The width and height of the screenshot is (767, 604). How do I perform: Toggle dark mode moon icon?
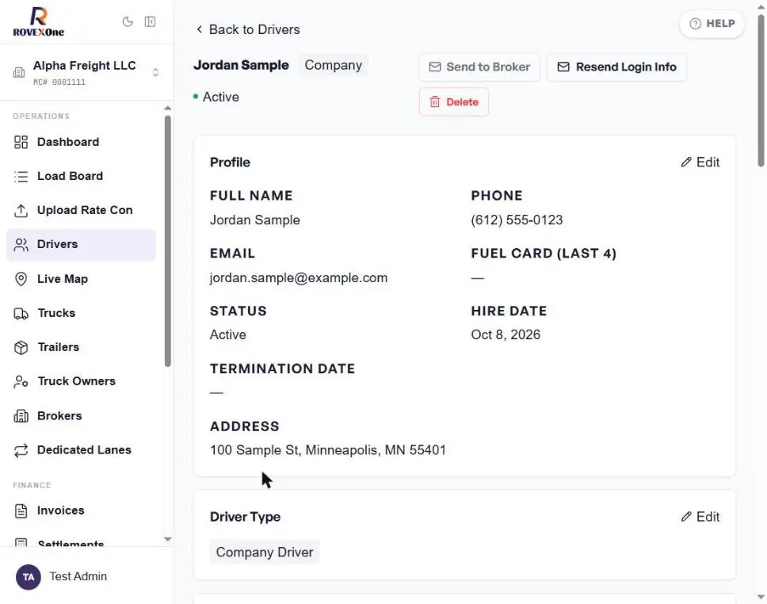(x=128, y=21)
